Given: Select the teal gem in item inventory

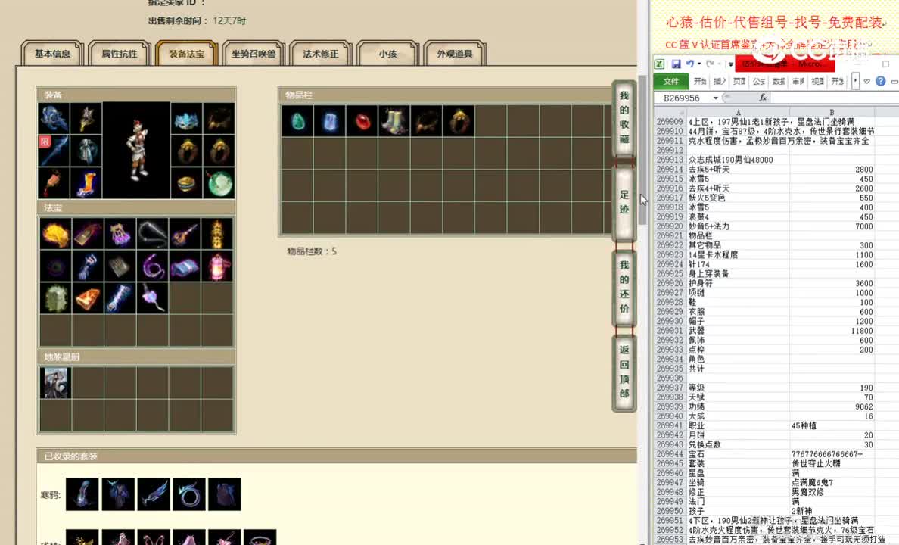Looking at the screenshot, I should point(297,121).
